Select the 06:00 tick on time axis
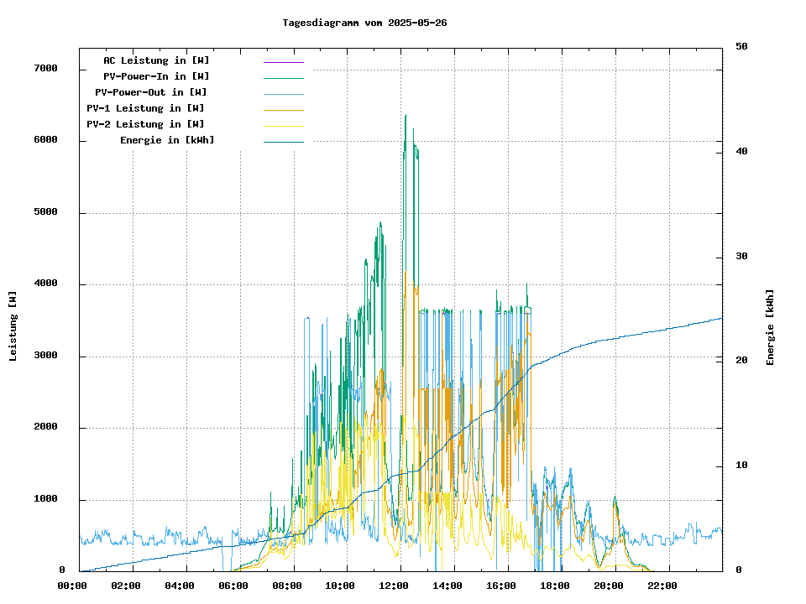 233,586
